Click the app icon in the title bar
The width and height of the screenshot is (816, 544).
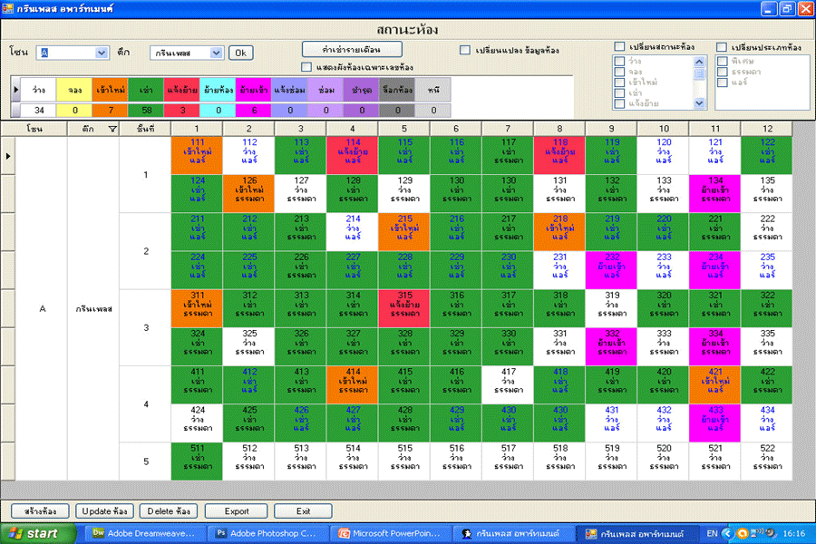pos(9,8)
